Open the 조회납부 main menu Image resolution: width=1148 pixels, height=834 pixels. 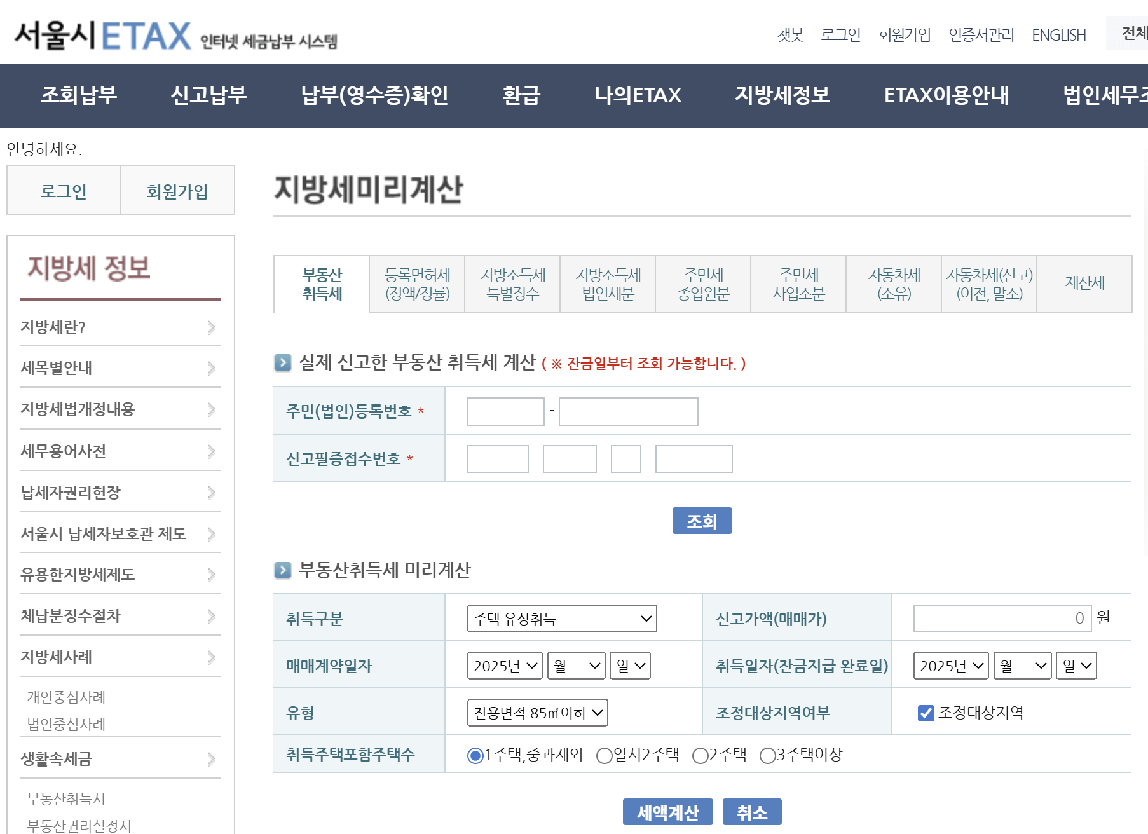coord(79,95)
